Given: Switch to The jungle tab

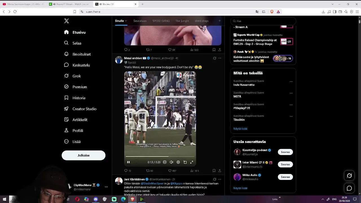Looking at the screenshot, I should 182,21.
